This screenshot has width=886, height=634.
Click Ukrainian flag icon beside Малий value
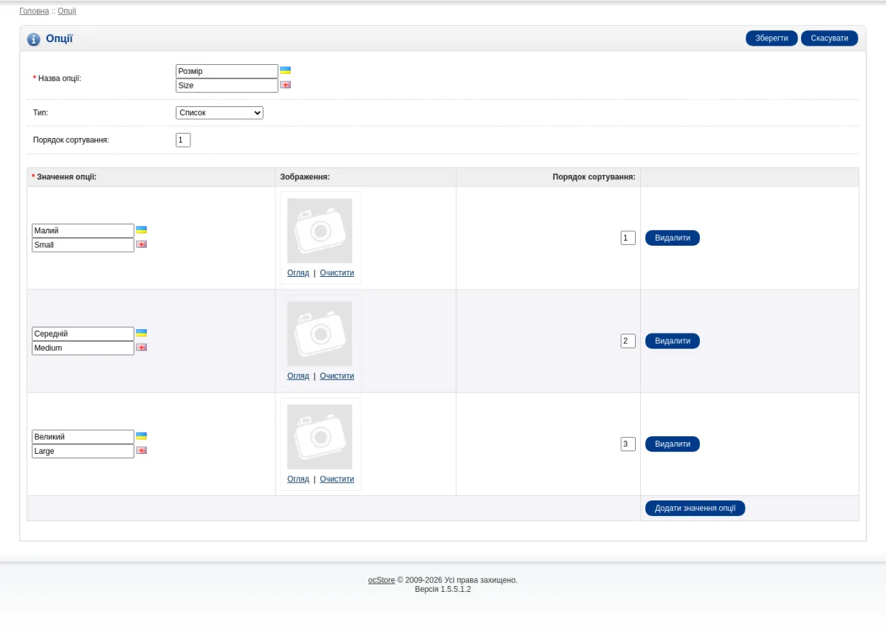(x=141, y=230)
